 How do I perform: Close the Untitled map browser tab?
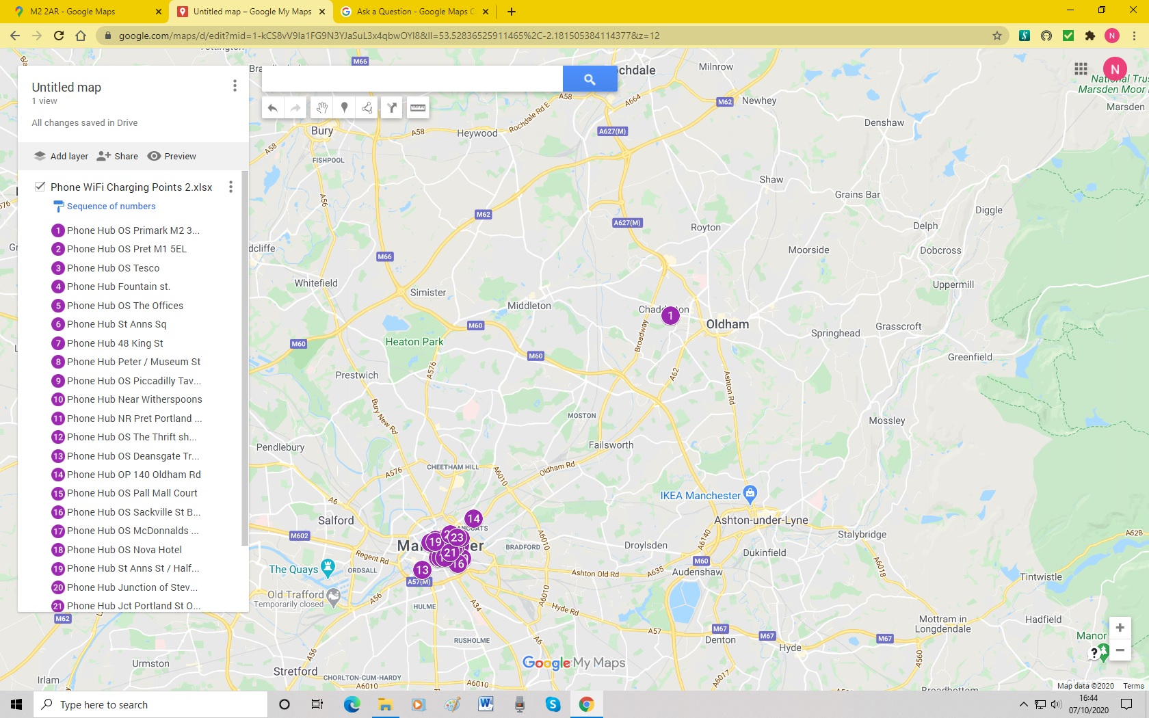tap(322, 12)
